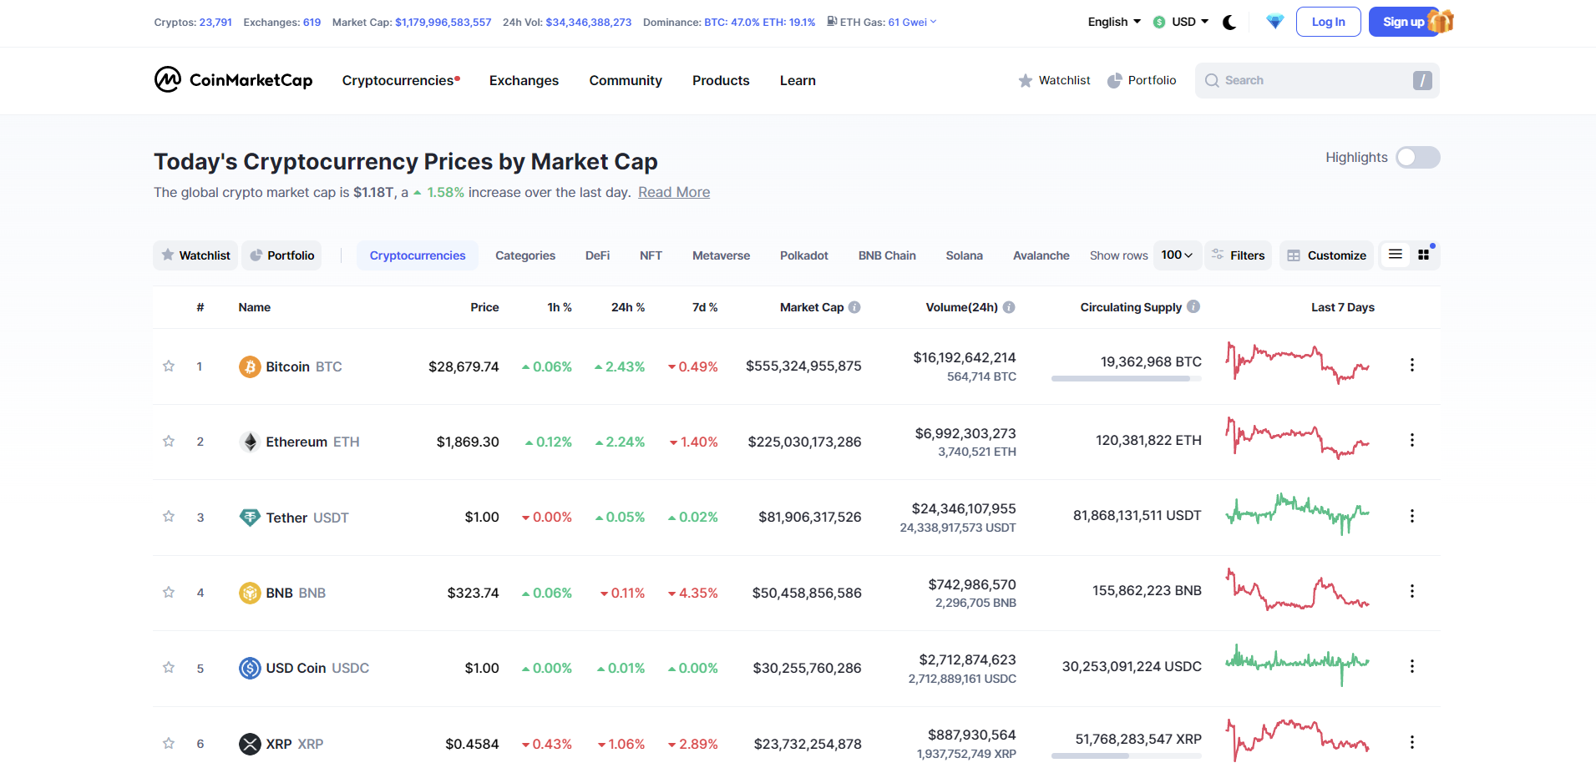The image size is (1596, 773).
Task: Click the Ethereum coin logo
Action: (x=250, y=442)
